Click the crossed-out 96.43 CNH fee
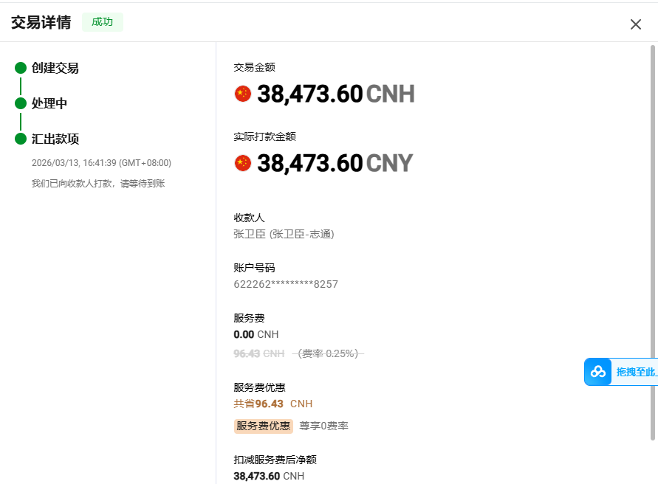Screen dimensions: 658x484 258,353
